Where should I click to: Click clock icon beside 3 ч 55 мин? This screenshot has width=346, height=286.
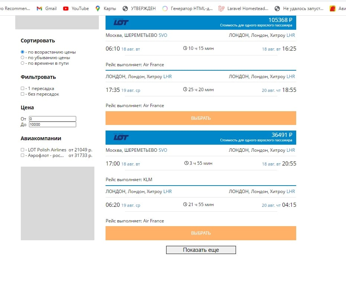(186, 163)
